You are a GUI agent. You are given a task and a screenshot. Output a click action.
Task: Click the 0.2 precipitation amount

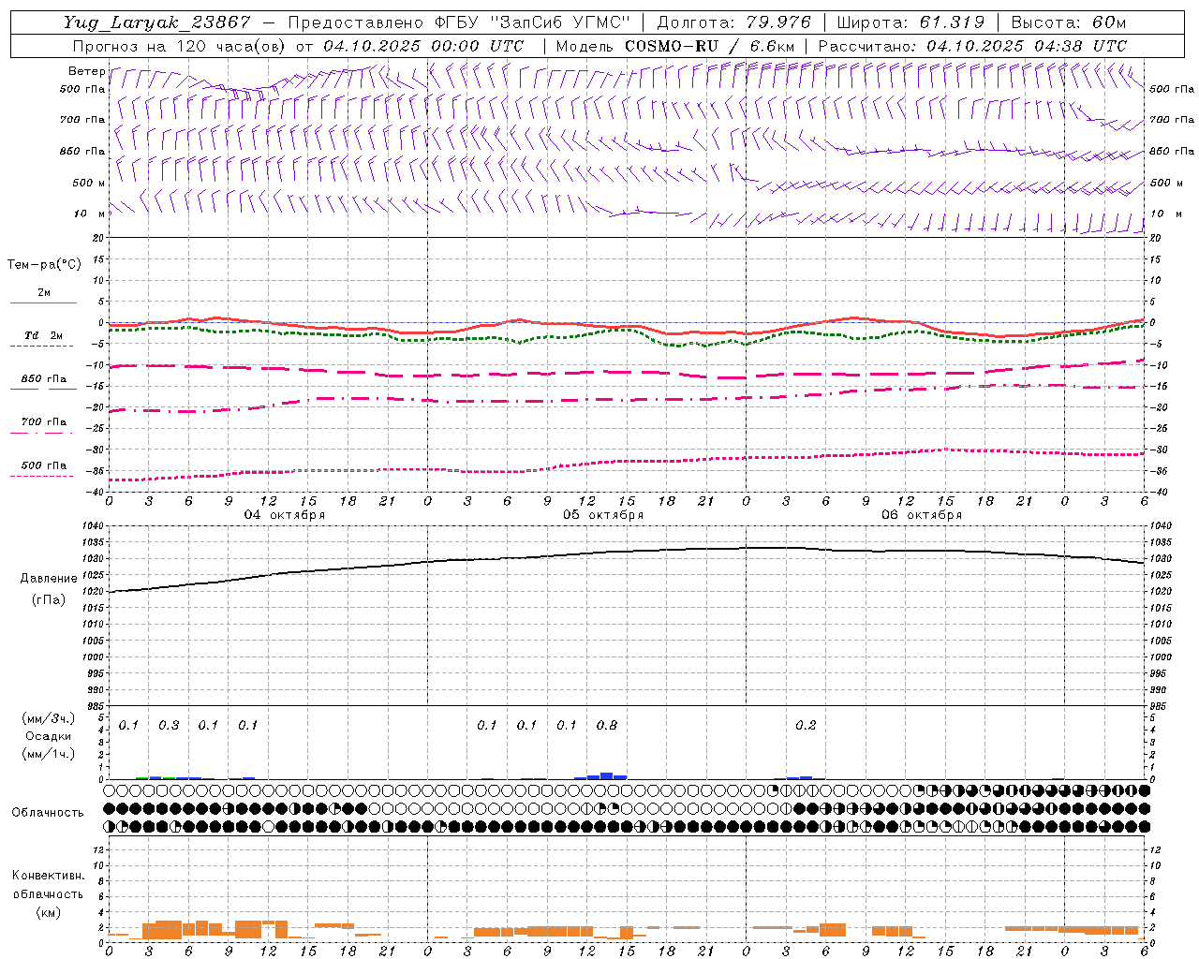click(806, 726)
